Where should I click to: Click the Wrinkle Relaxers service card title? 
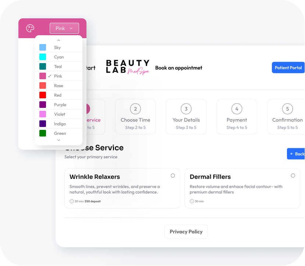click(x=95, y=177)
